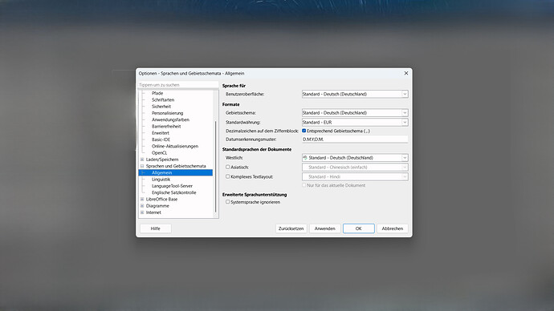Select LanguageTool-Server entry
This screenshot has width=554, height=311.
pos(172,186)
